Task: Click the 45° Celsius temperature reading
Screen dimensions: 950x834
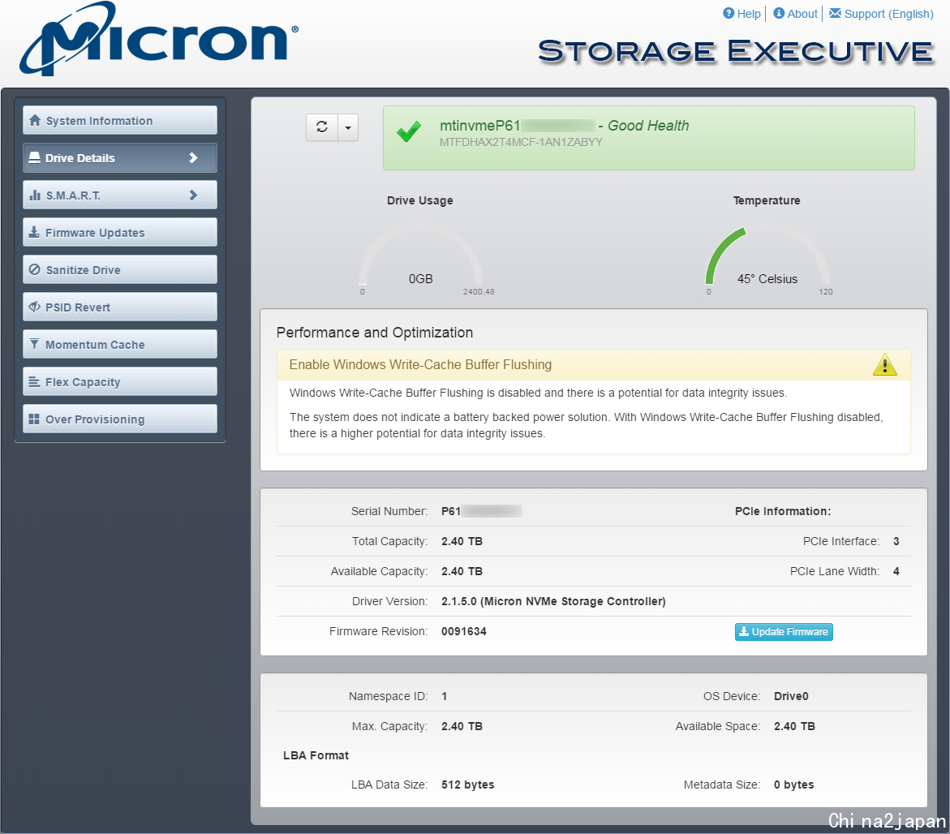Action: point(767,278)
